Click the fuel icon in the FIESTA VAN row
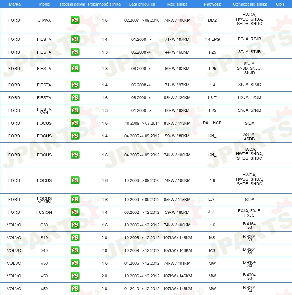The width and height of the screenshot is (292, 295). coord(75,110)
